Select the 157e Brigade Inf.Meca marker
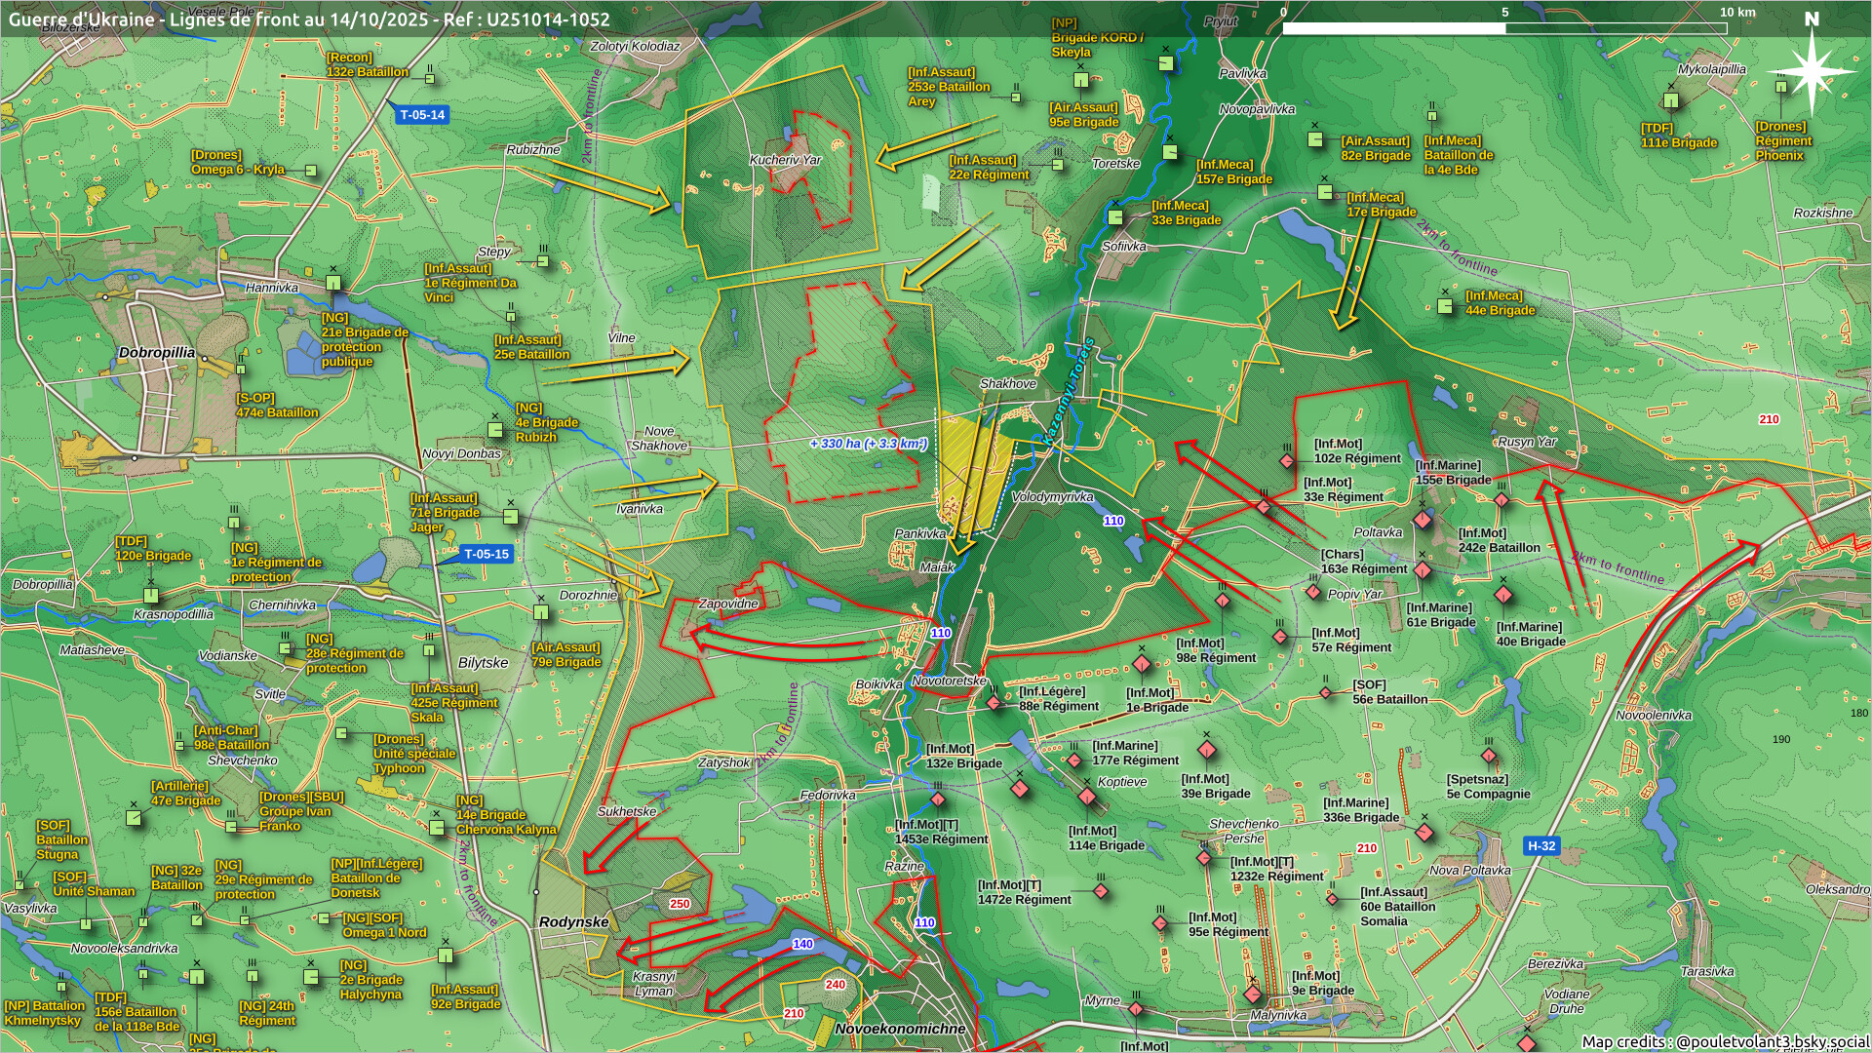The height and width of the screenshot is (1053, 1872). click(1171, 152)
